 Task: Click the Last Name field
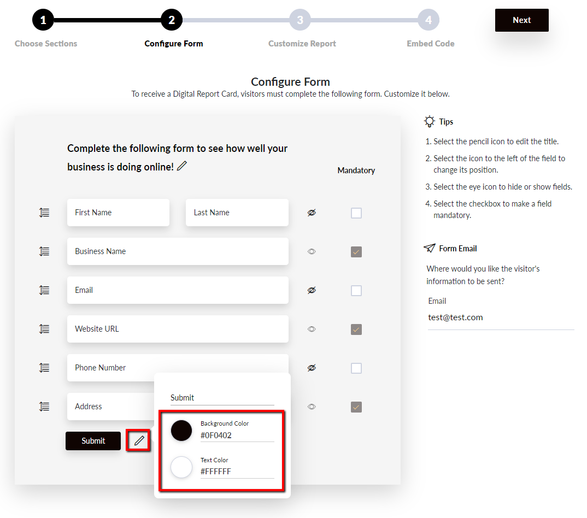tap(237, 213)
